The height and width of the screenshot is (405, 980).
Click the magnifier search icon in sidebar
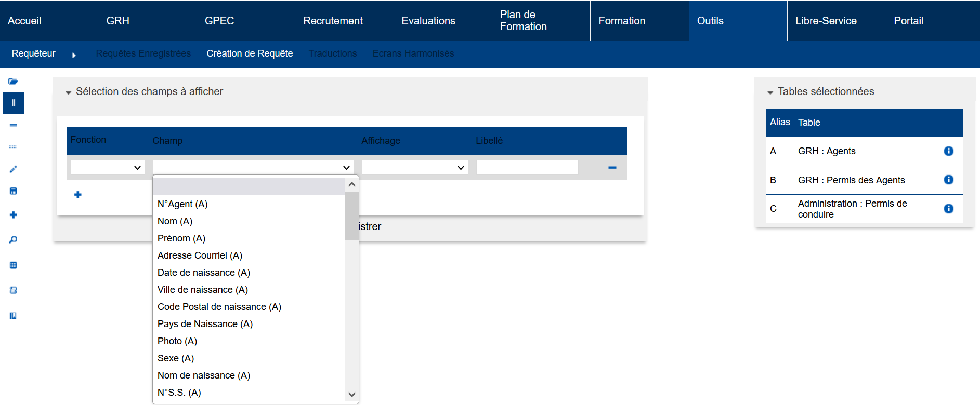coord(14,240)
